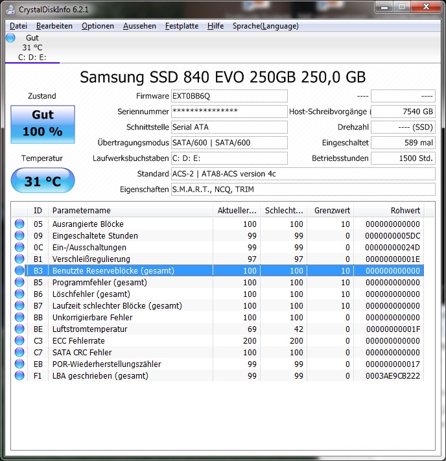Click status orb for Ausrangierte Blöcke row
This screenshot has width=446, height=461.
[x=19, y=224]
